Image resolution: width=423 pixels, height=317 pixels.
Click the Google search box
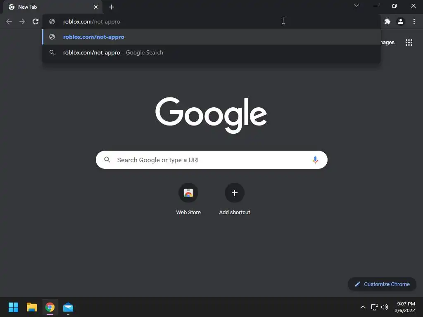(211, 160)
